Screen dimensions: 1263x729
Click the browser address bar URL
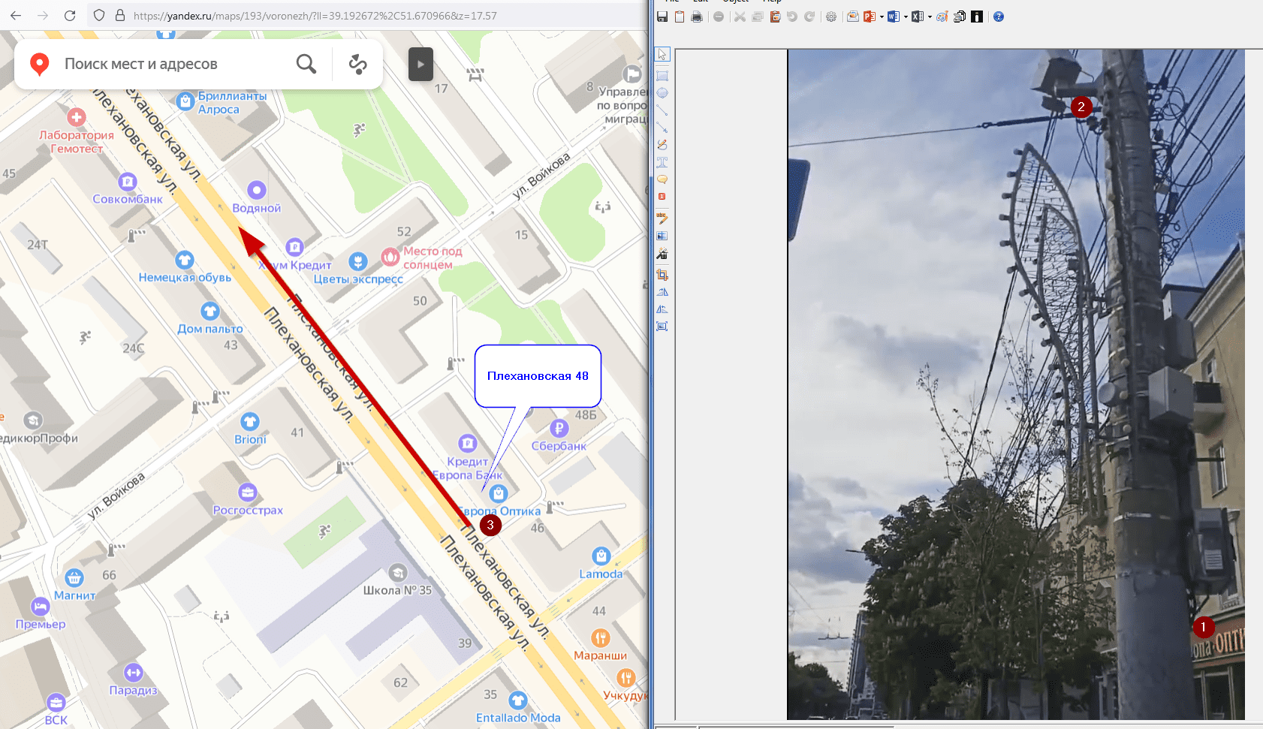click(x=315, y=15)
